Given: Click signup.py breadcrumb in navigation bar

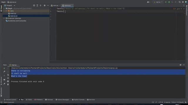Looking at the screenshot, I should (x=12, y=2).
